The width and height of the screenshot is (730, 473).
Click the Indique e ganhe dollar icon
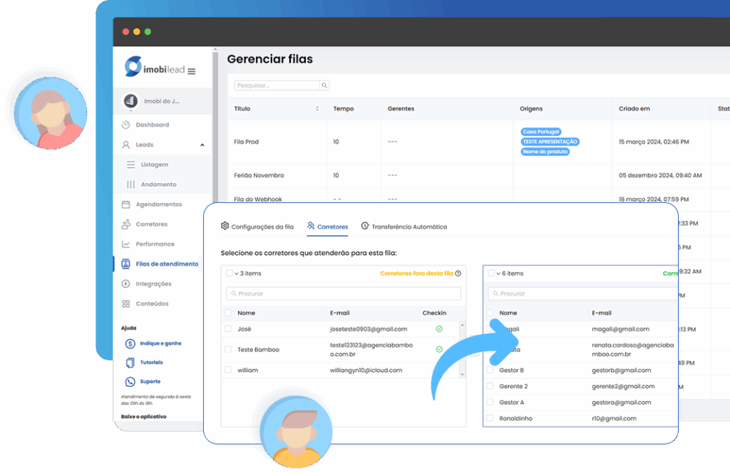point(130,343)
